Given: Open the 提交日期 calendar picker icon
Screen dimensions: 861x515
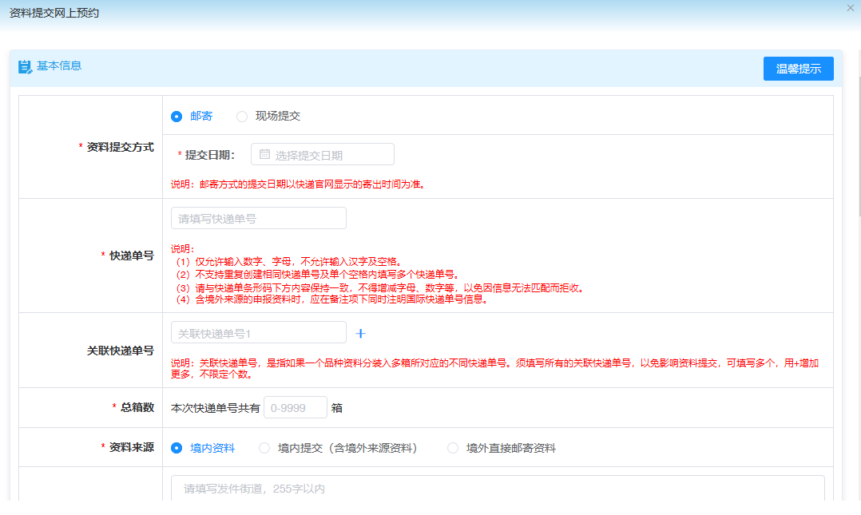Looking at the screenshot, I should [x=264, y=154].
